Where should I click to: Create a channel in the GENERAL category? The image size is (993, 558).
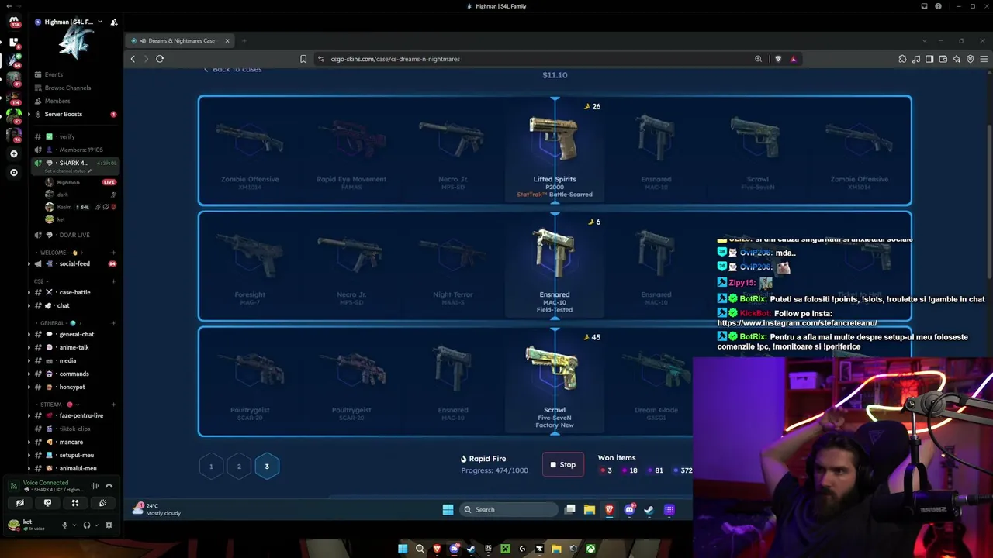(113, 323)
